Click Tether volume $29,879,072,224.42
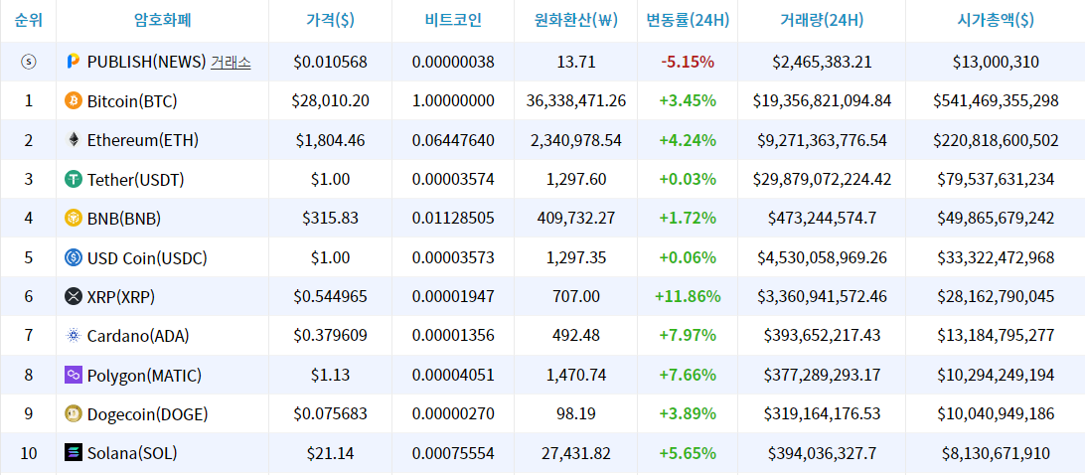Screen dimensions: 1085x475 (x=822, y=179)
